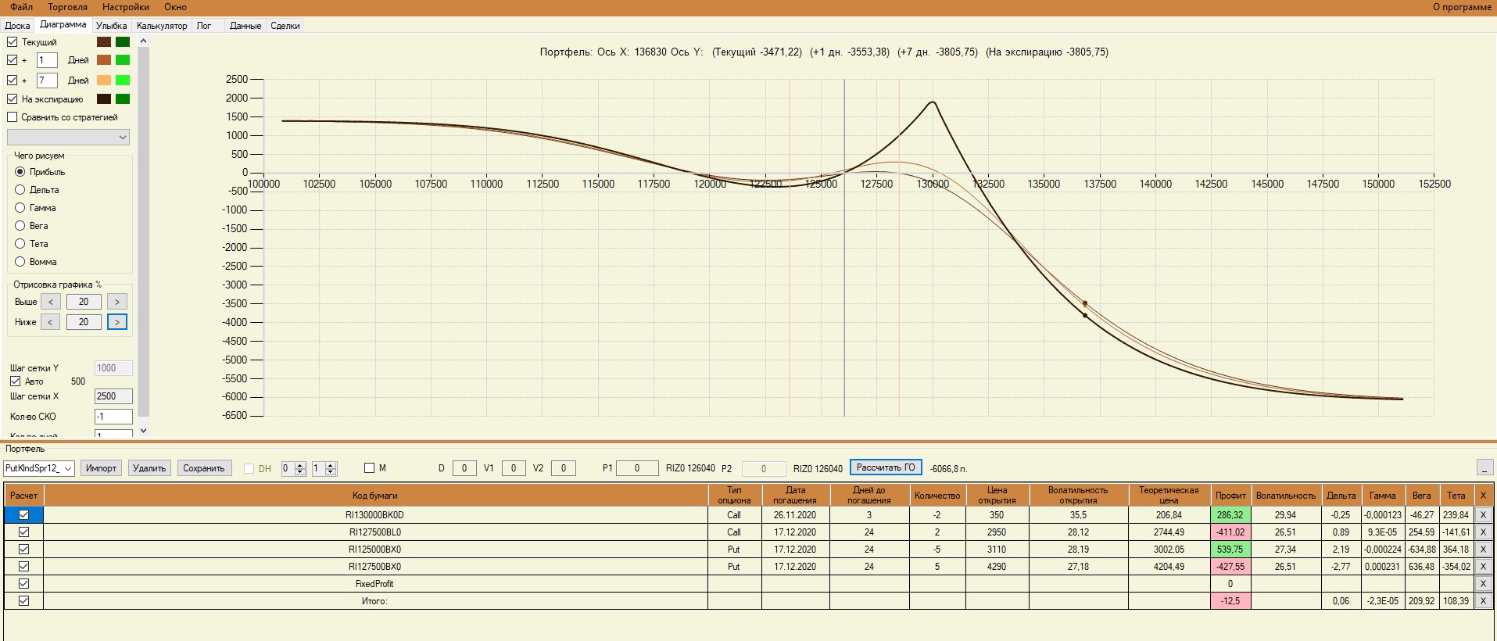Click the P1 input field

637,468
